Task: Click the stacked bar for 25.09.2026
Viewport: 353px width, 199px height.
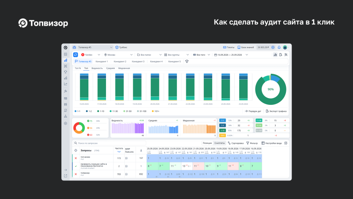Action: click(244, 87)
